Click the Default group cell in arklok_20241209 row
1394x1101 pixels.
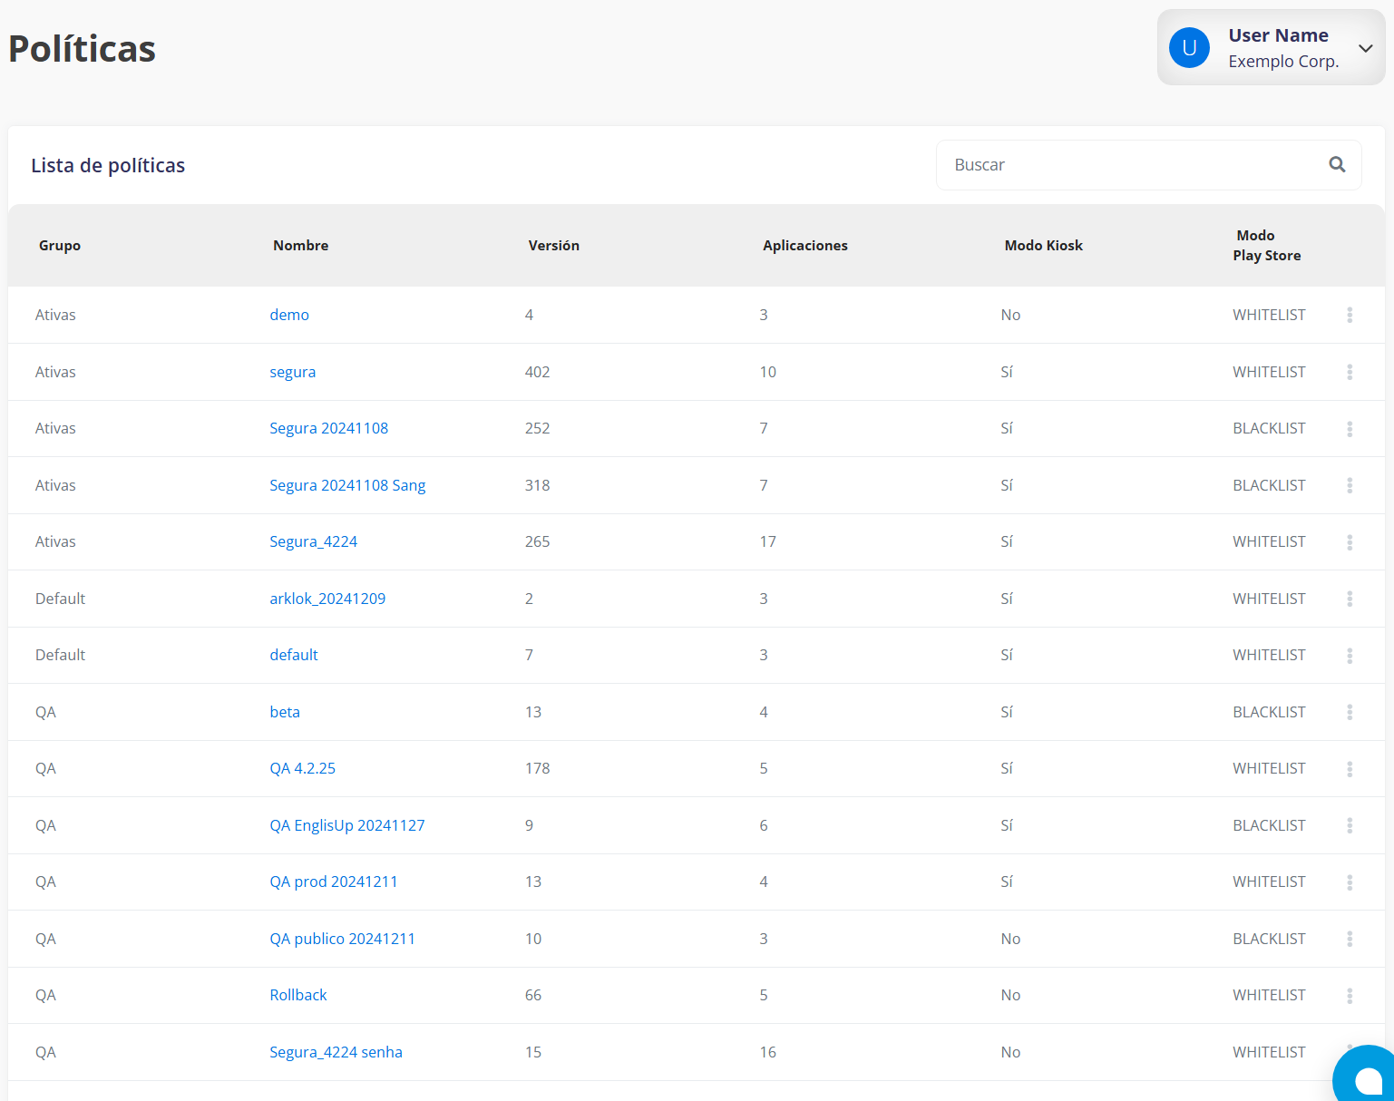pyautogui.click(x=60, y=599)
